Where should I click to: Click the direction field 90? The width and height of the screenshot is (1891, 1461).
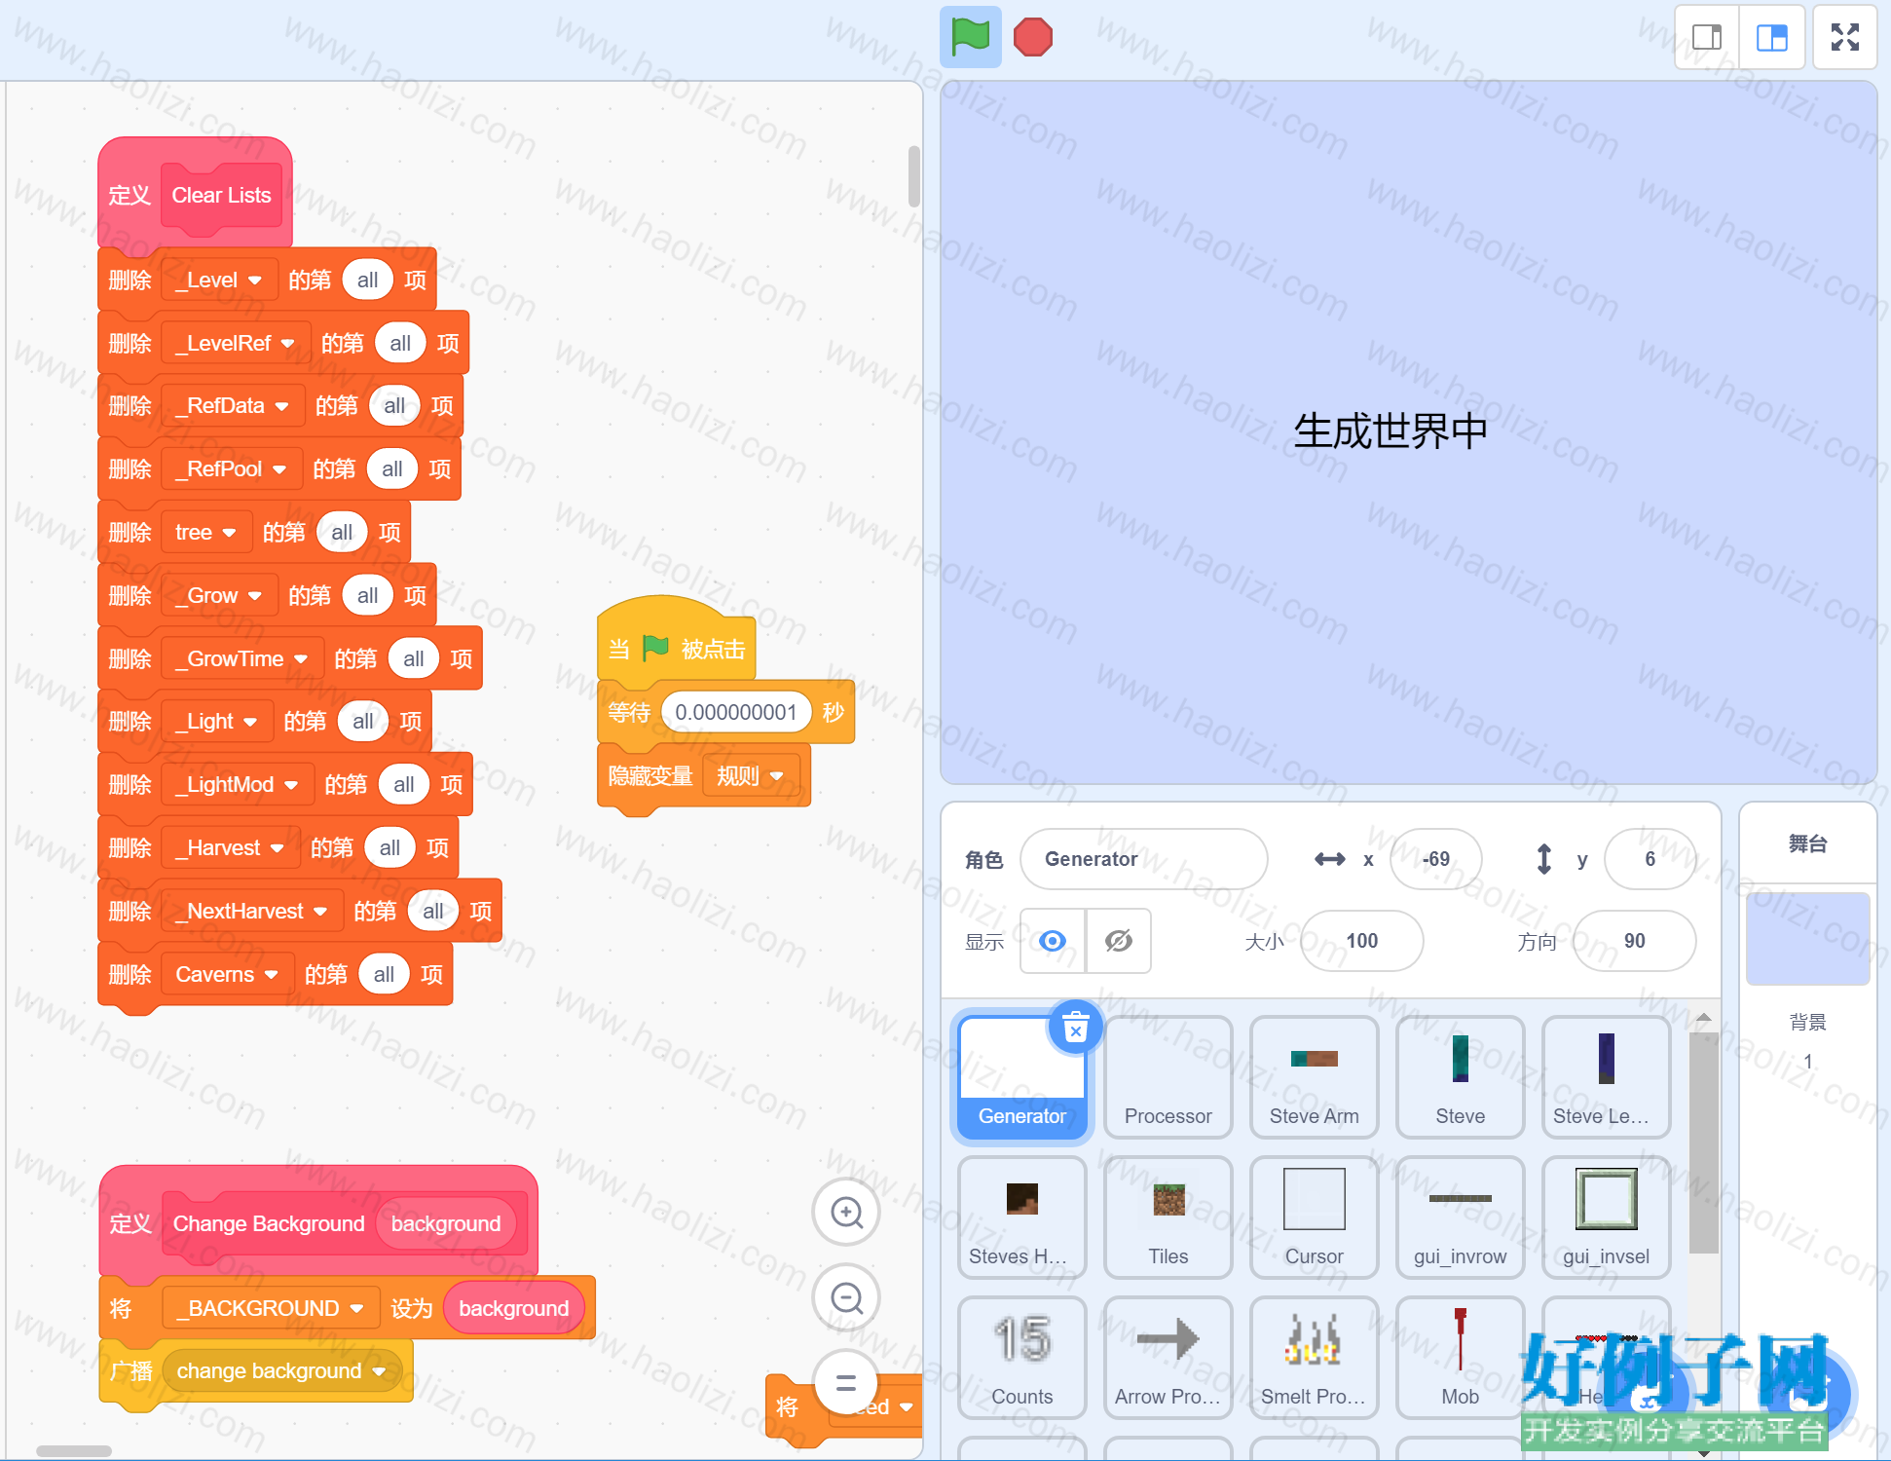click(x=1634, y=941)
